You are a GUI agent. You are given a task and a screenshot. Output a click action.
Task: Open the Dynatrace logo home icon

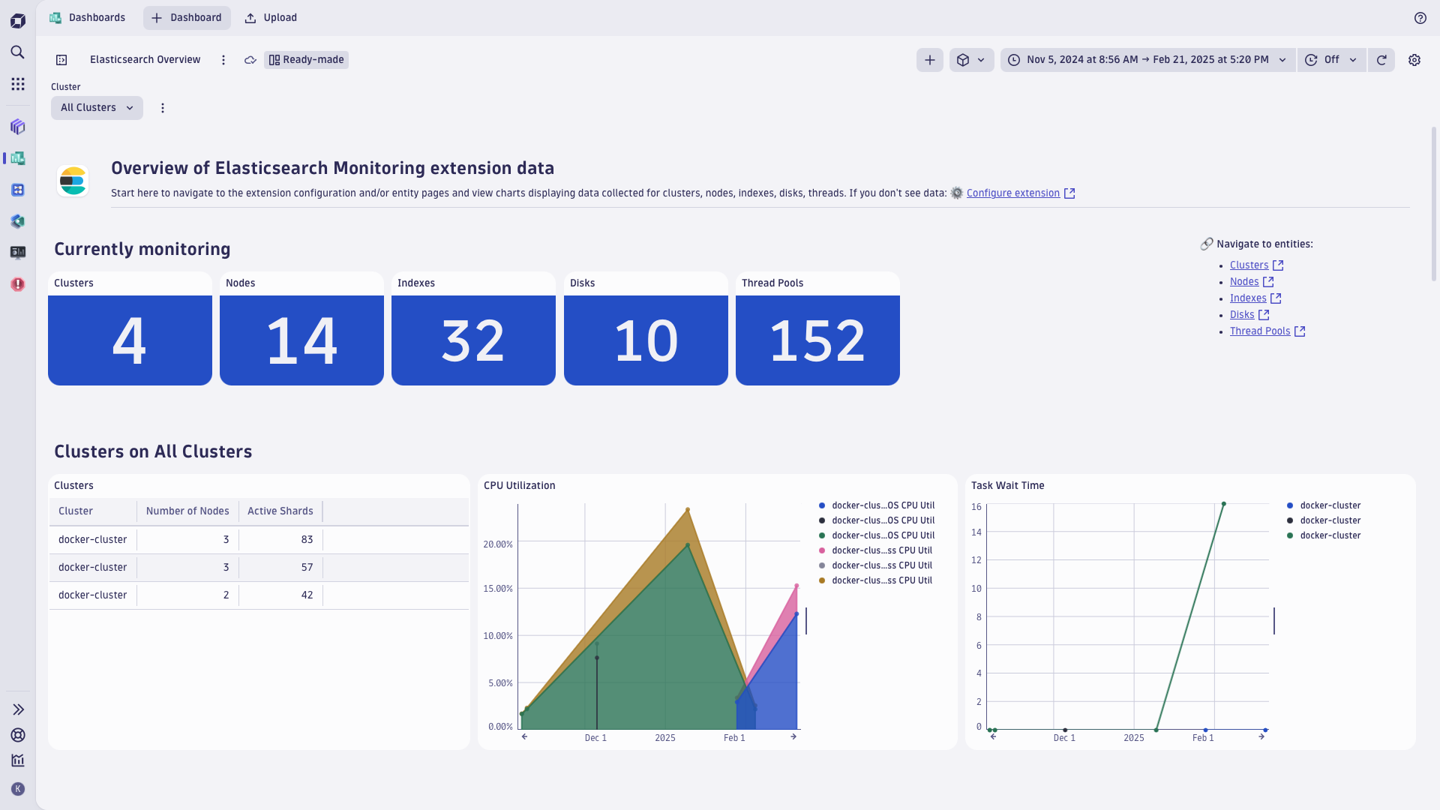tap(18, 21)
